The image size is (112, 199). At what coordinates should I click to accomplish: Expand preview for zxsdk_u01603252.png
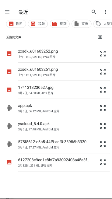coord(103,54)
